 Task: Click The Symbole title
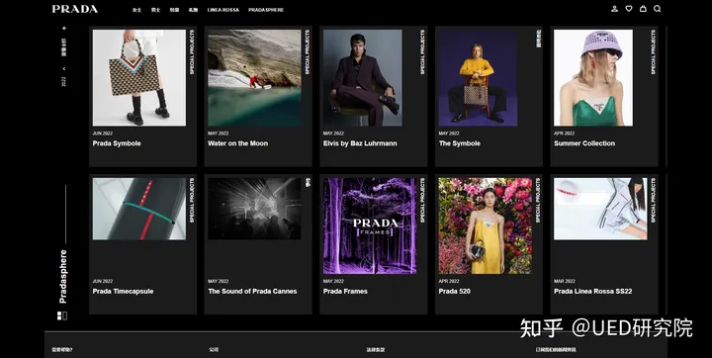coord(460,143)
